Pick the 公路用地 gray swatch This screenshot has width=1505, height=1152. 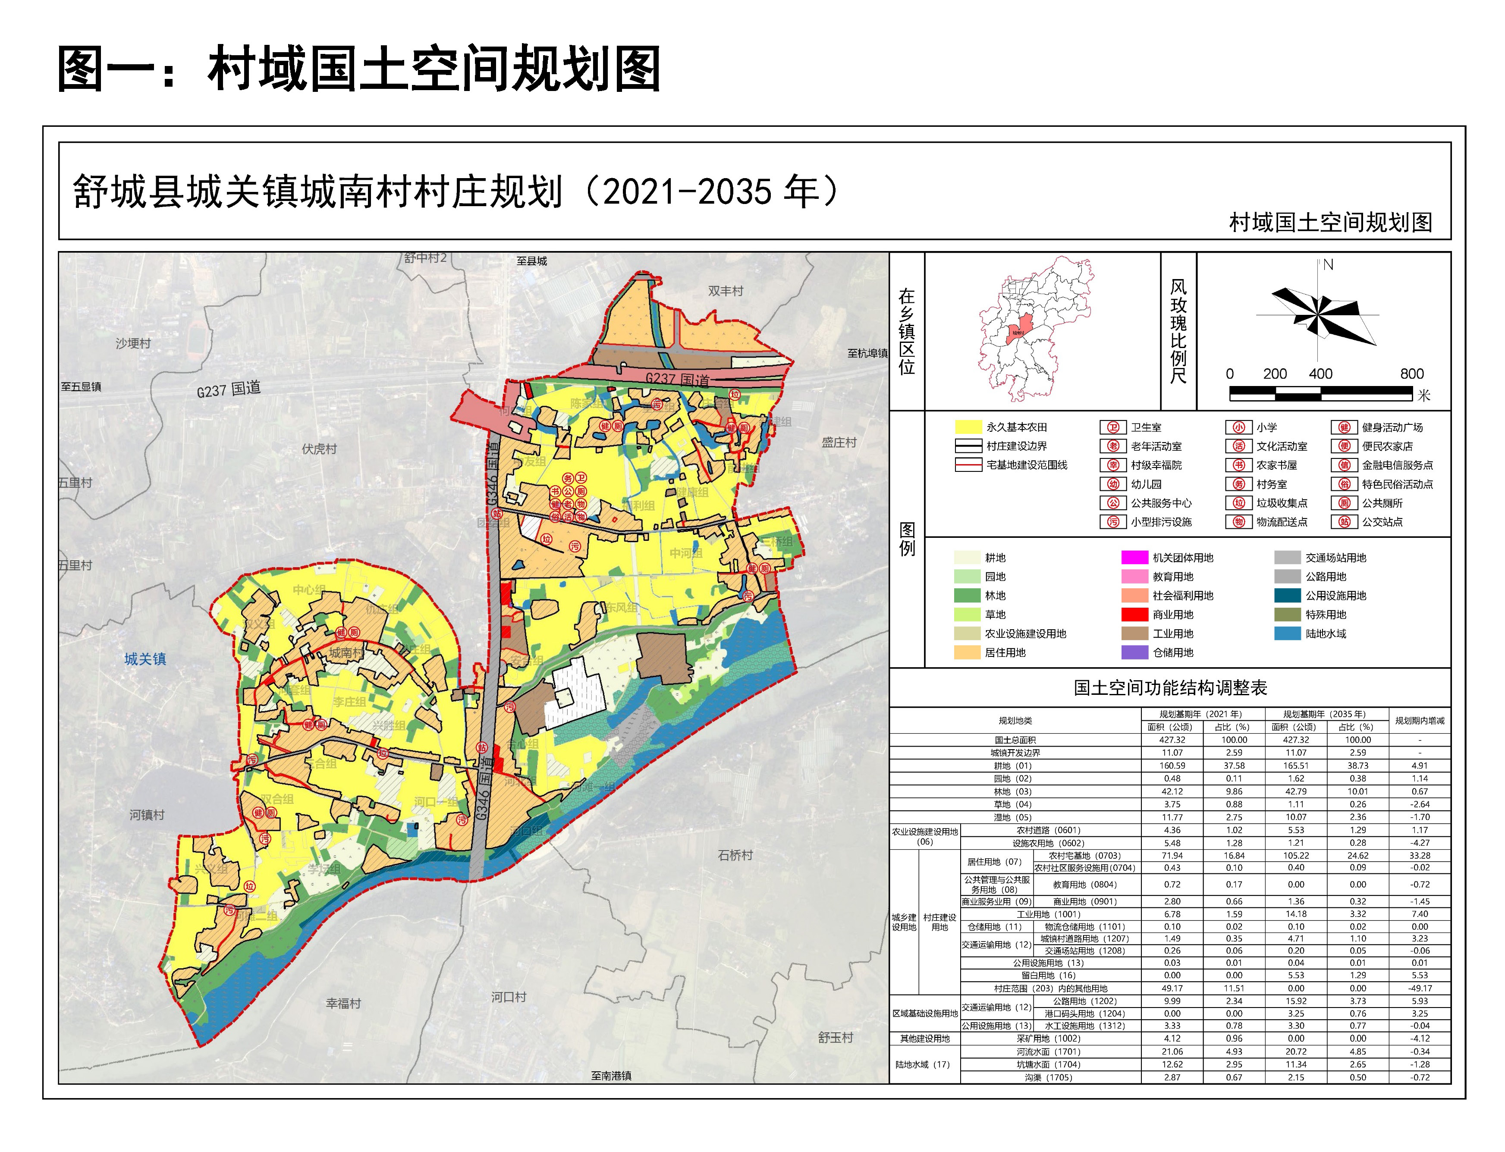coord(1288,577)
